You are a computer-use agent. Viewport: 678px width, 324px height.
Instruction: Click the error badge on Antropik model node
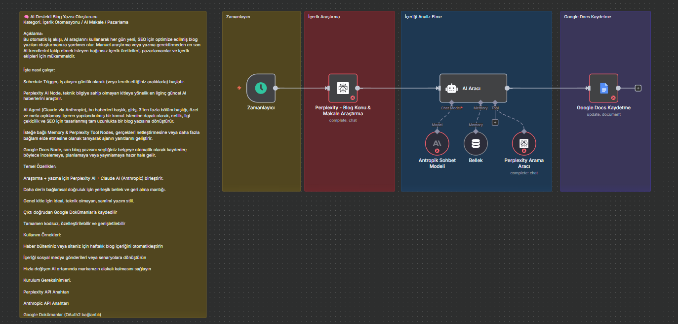tap(437, 151)
